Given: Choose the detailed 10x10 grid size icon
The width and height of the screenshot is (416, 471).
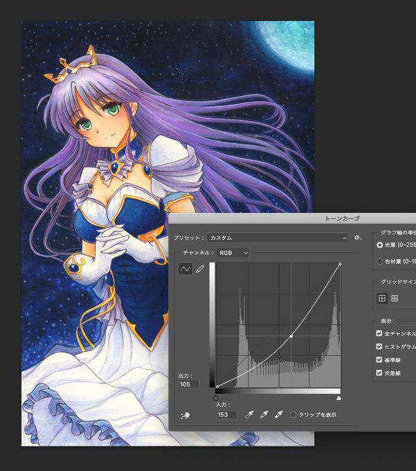Looking at the screenshot, I should click(395, 299).
